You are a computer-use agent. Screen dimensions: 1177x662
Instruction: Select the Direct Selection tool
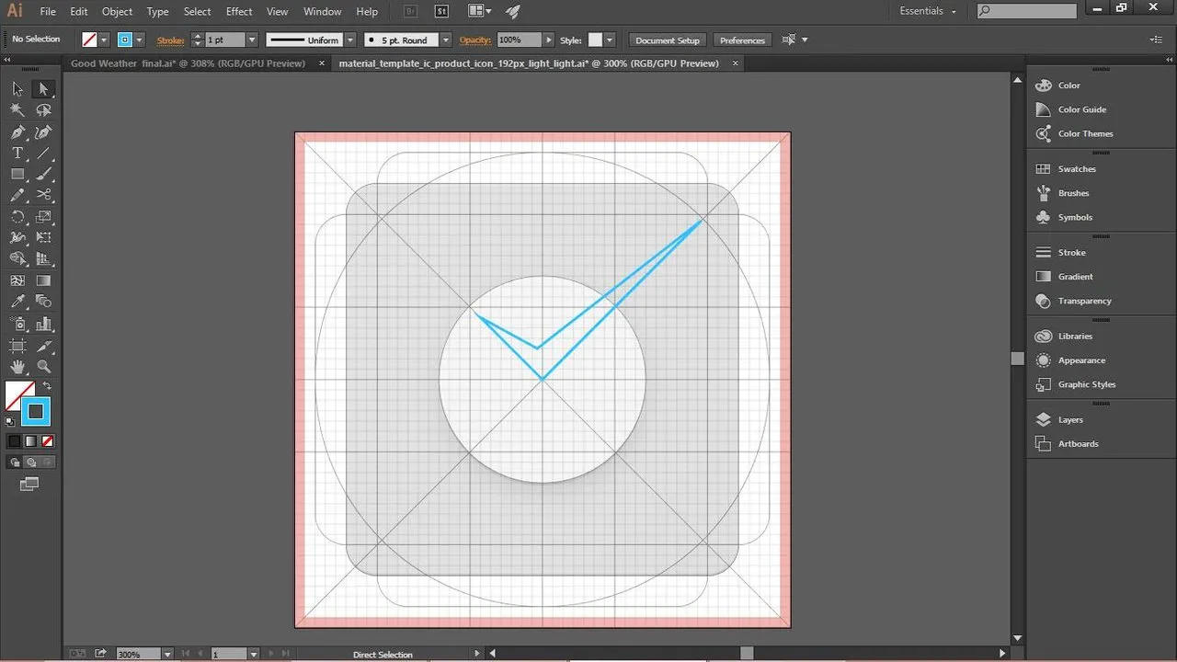pyautogui.click(x=43, y=89)
